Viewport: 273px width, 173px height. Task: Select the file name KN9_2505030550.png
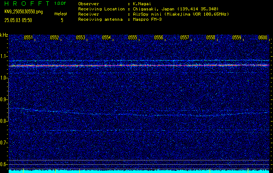(x=23, y=12)
